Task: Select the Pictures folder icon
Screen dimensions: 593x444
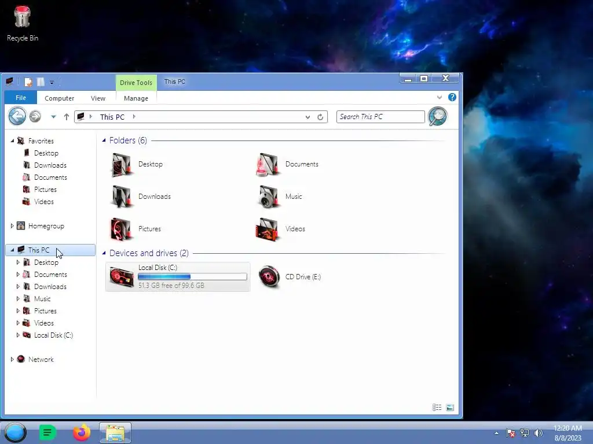Action: click(121, 229)
